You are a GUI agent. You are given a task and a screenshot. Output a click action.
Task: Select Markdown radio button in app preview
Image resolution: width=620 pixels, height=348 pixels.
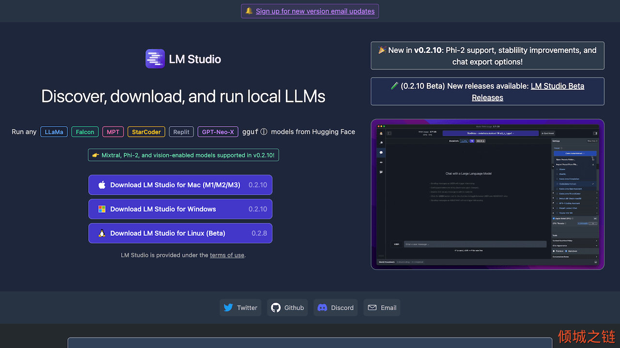[566, 251]
